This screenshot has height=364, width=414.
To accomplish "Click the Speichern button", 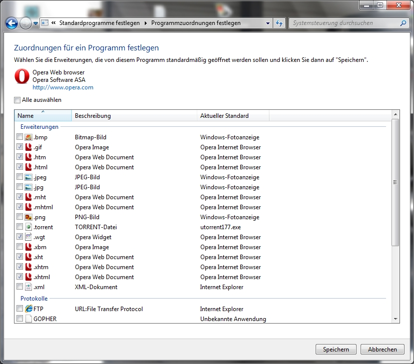I will pos(336,349).
